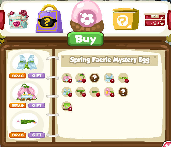
Task: Select the pink daisy flower prize icon
Action: [x=109, y=92]
